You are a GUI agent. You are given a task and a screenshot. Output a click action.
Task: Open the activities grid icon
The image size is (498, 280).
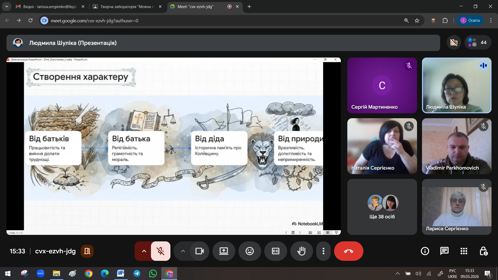tap(464, 251)
